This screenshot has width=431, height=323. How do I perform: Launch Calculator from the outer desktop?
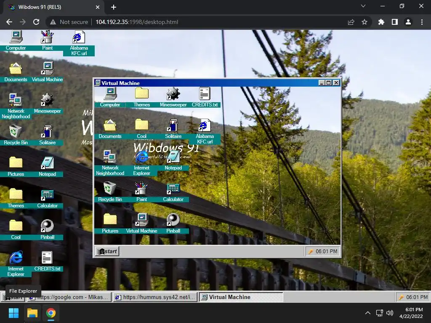[x=47, y=199]
